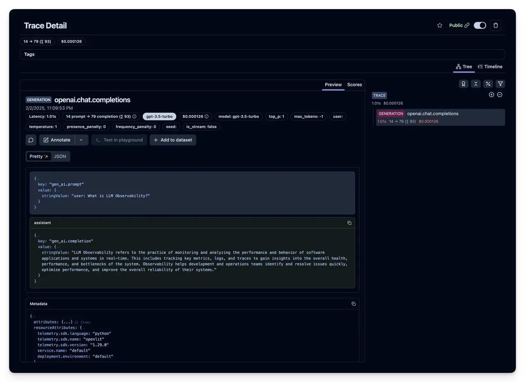Screen dimensions: 525x382
Task: Copy Metadata with its copy icon
Action: pyautogui.click(x=354, y=304)
